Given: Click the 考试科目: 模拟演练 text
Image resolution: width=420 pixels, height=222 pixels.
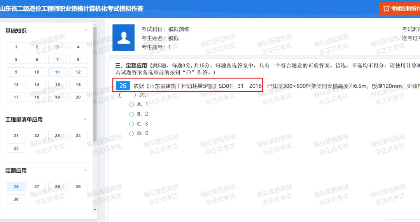Looking at the screenshot, I should click(166, 29).
